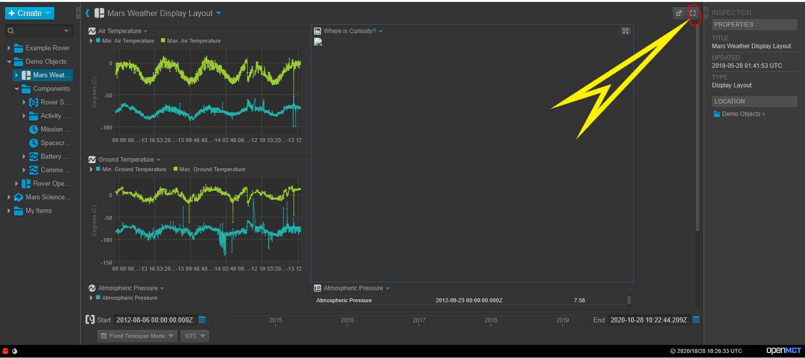This screenshot has height=358, width=805.
Task: Click the expand frame button in Curiosity panel
Action: tap(625, 31)
